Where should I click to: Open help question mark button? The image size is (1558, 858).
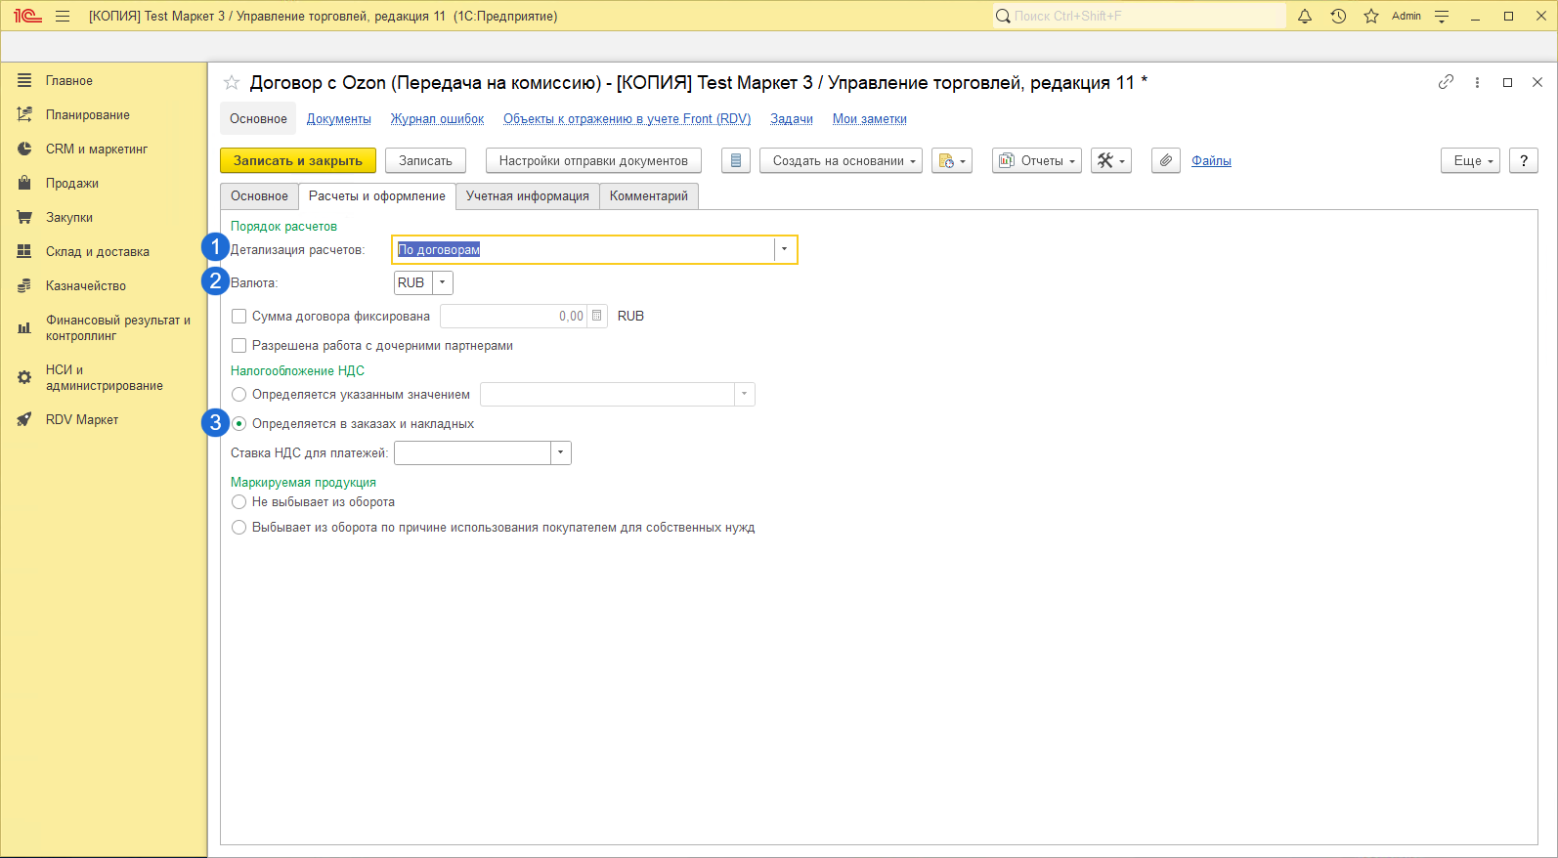tap(1524, 160)
